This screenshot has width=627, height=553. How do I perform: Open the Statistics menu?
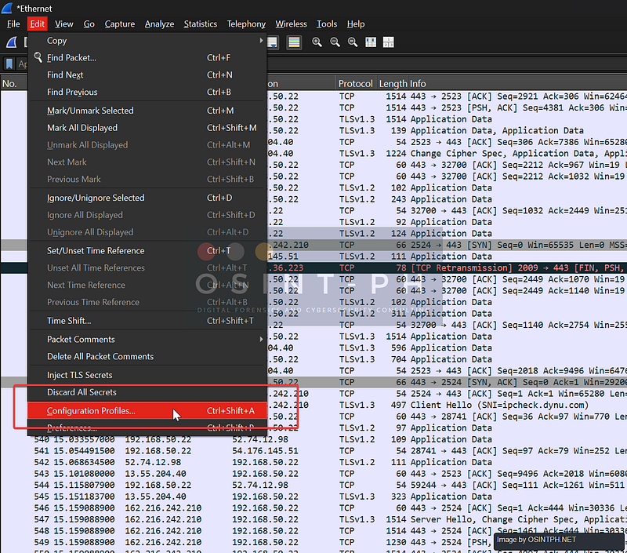pos(201,24)
